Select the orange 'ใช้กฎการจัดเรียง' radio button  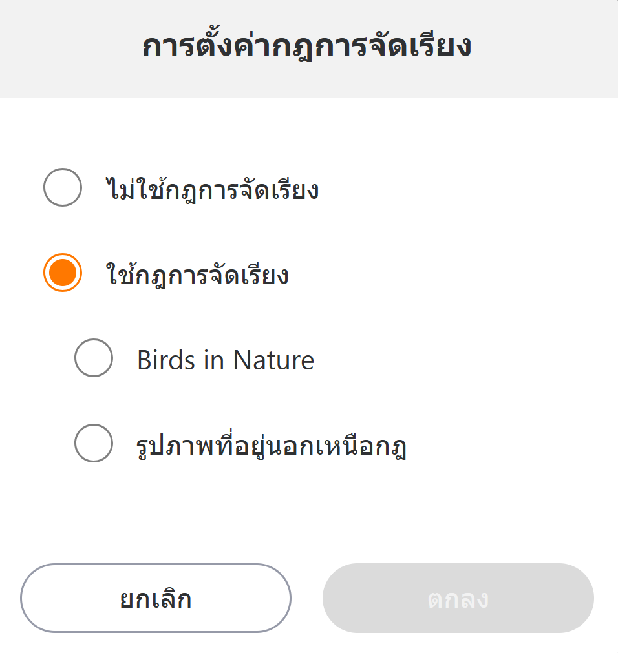click(63, 273)
